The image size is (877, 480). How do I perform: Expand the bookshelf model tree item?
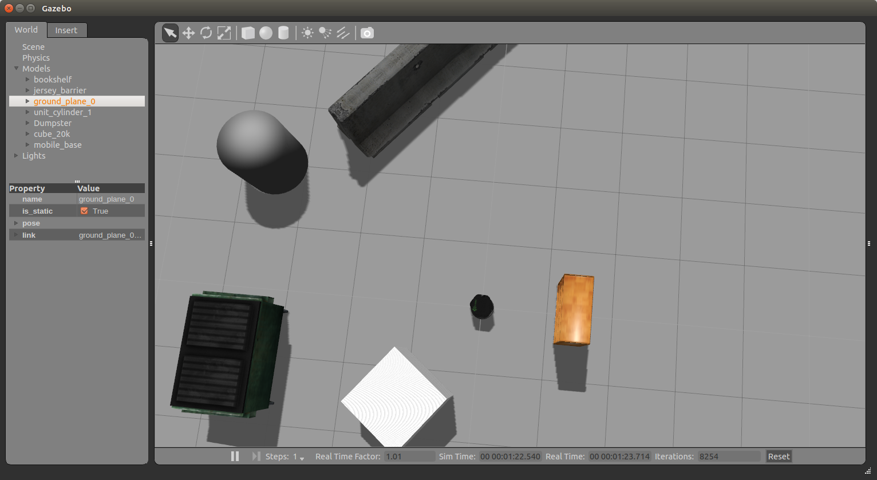coord(27,80)
